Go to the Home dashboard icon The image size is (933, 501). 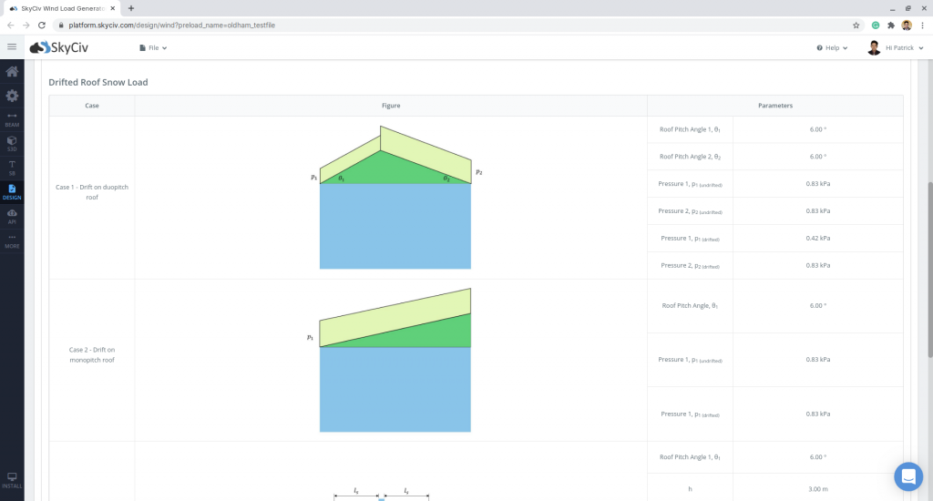pyautogui.click(x=12, y=72)
